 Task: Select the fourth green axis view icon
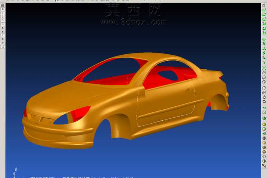pyautogui.click(x=264, y=24)
